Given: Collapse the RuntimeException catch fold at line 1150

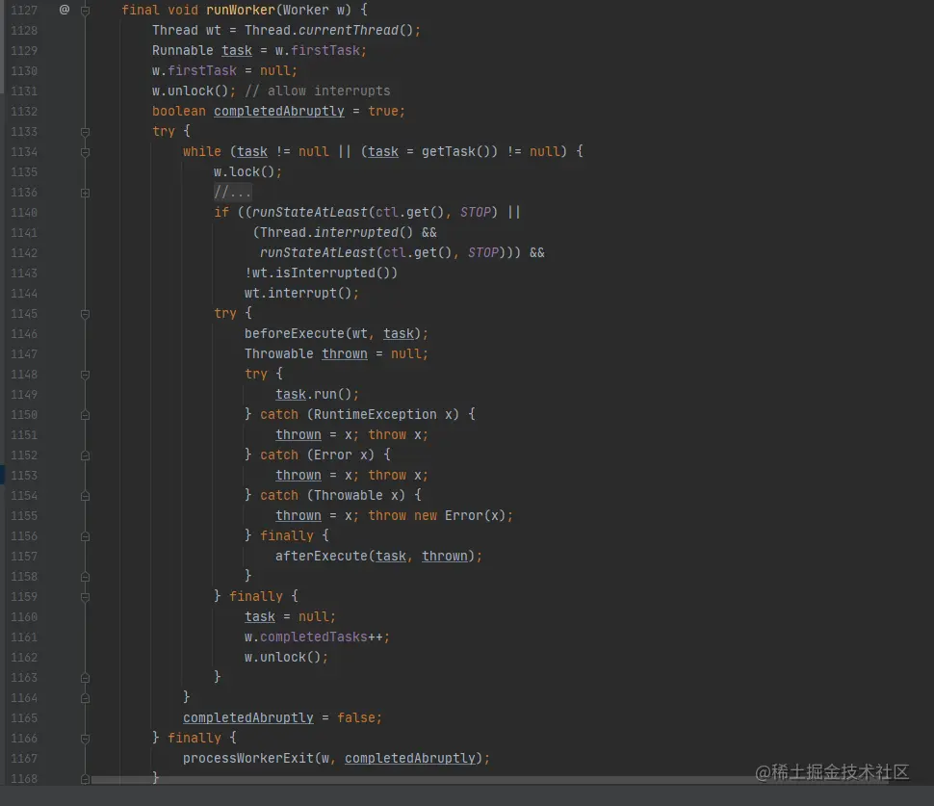Looking at the screenshot, I should 85,415.
